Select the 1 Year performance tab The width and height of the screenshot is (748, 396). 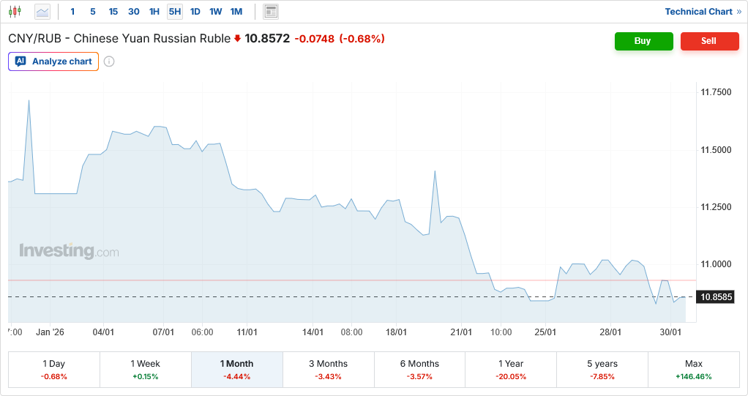point(511,369)
